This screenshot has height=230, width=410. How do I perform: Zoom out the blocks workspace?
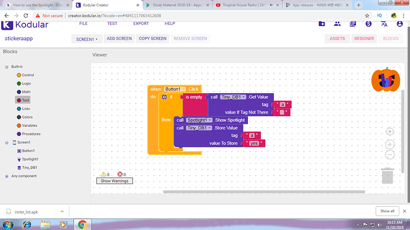(x=390, y=155)
